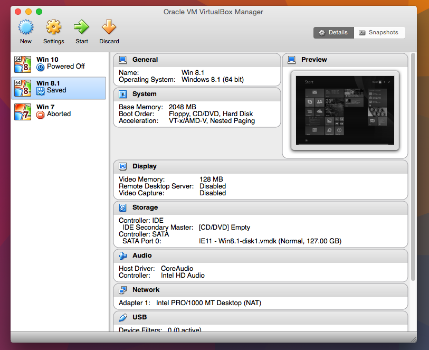Image resolution: width=429 pixels, height=350 pixels.
Task: Click the "Oracle VM VirtualBox Manager" title
Action: click(213, 12)
